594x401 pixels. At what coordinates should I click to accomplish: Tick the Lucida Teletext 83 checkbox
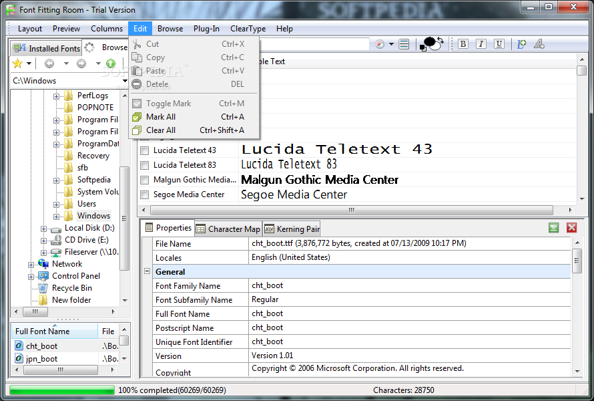144,165
